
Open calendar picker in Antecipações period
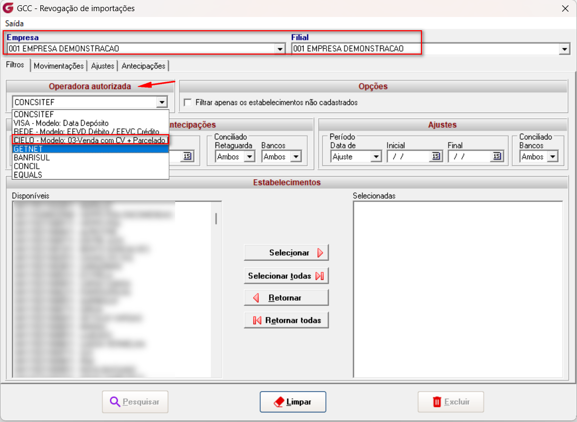(x=187, y=156)
